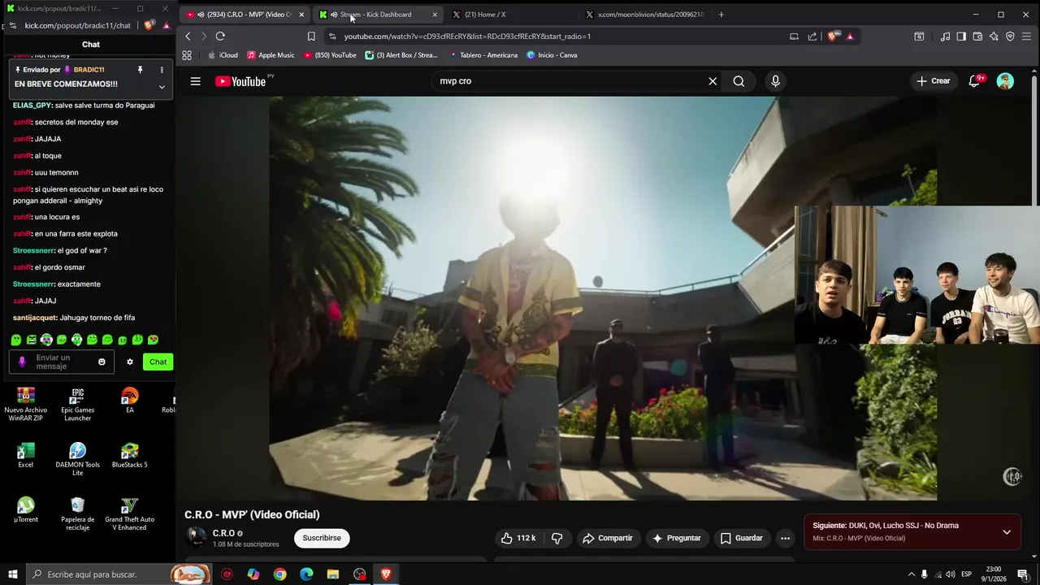
Task: Open a new browser tab
Action: (721, 15)
